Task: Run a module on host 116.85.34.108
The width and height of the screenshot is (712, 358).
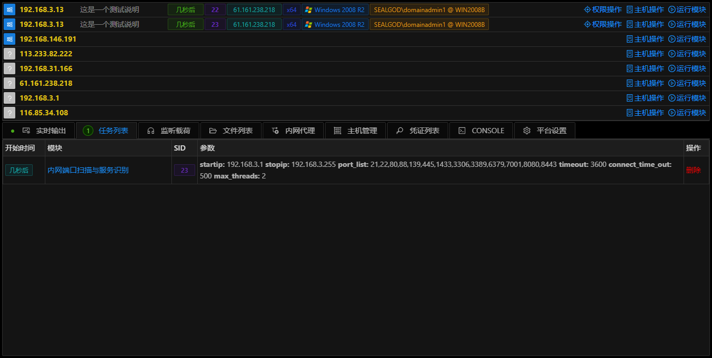Action: point(687,113)
